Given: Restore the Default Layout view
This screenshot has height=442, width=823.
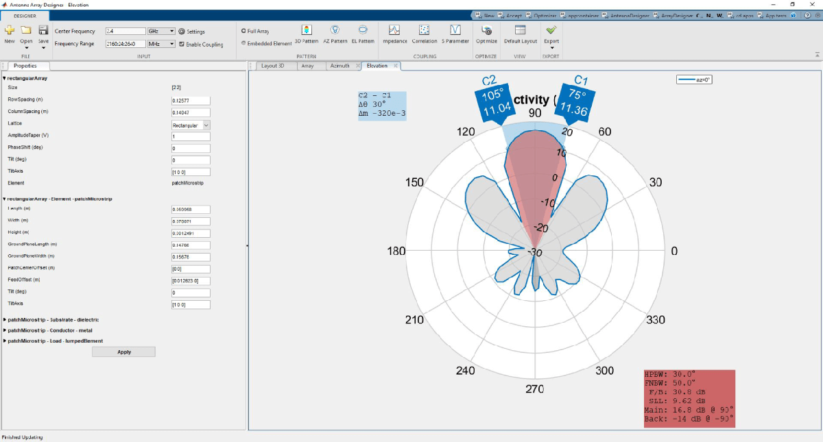Looking at the screenshot, I should [520, 30].
